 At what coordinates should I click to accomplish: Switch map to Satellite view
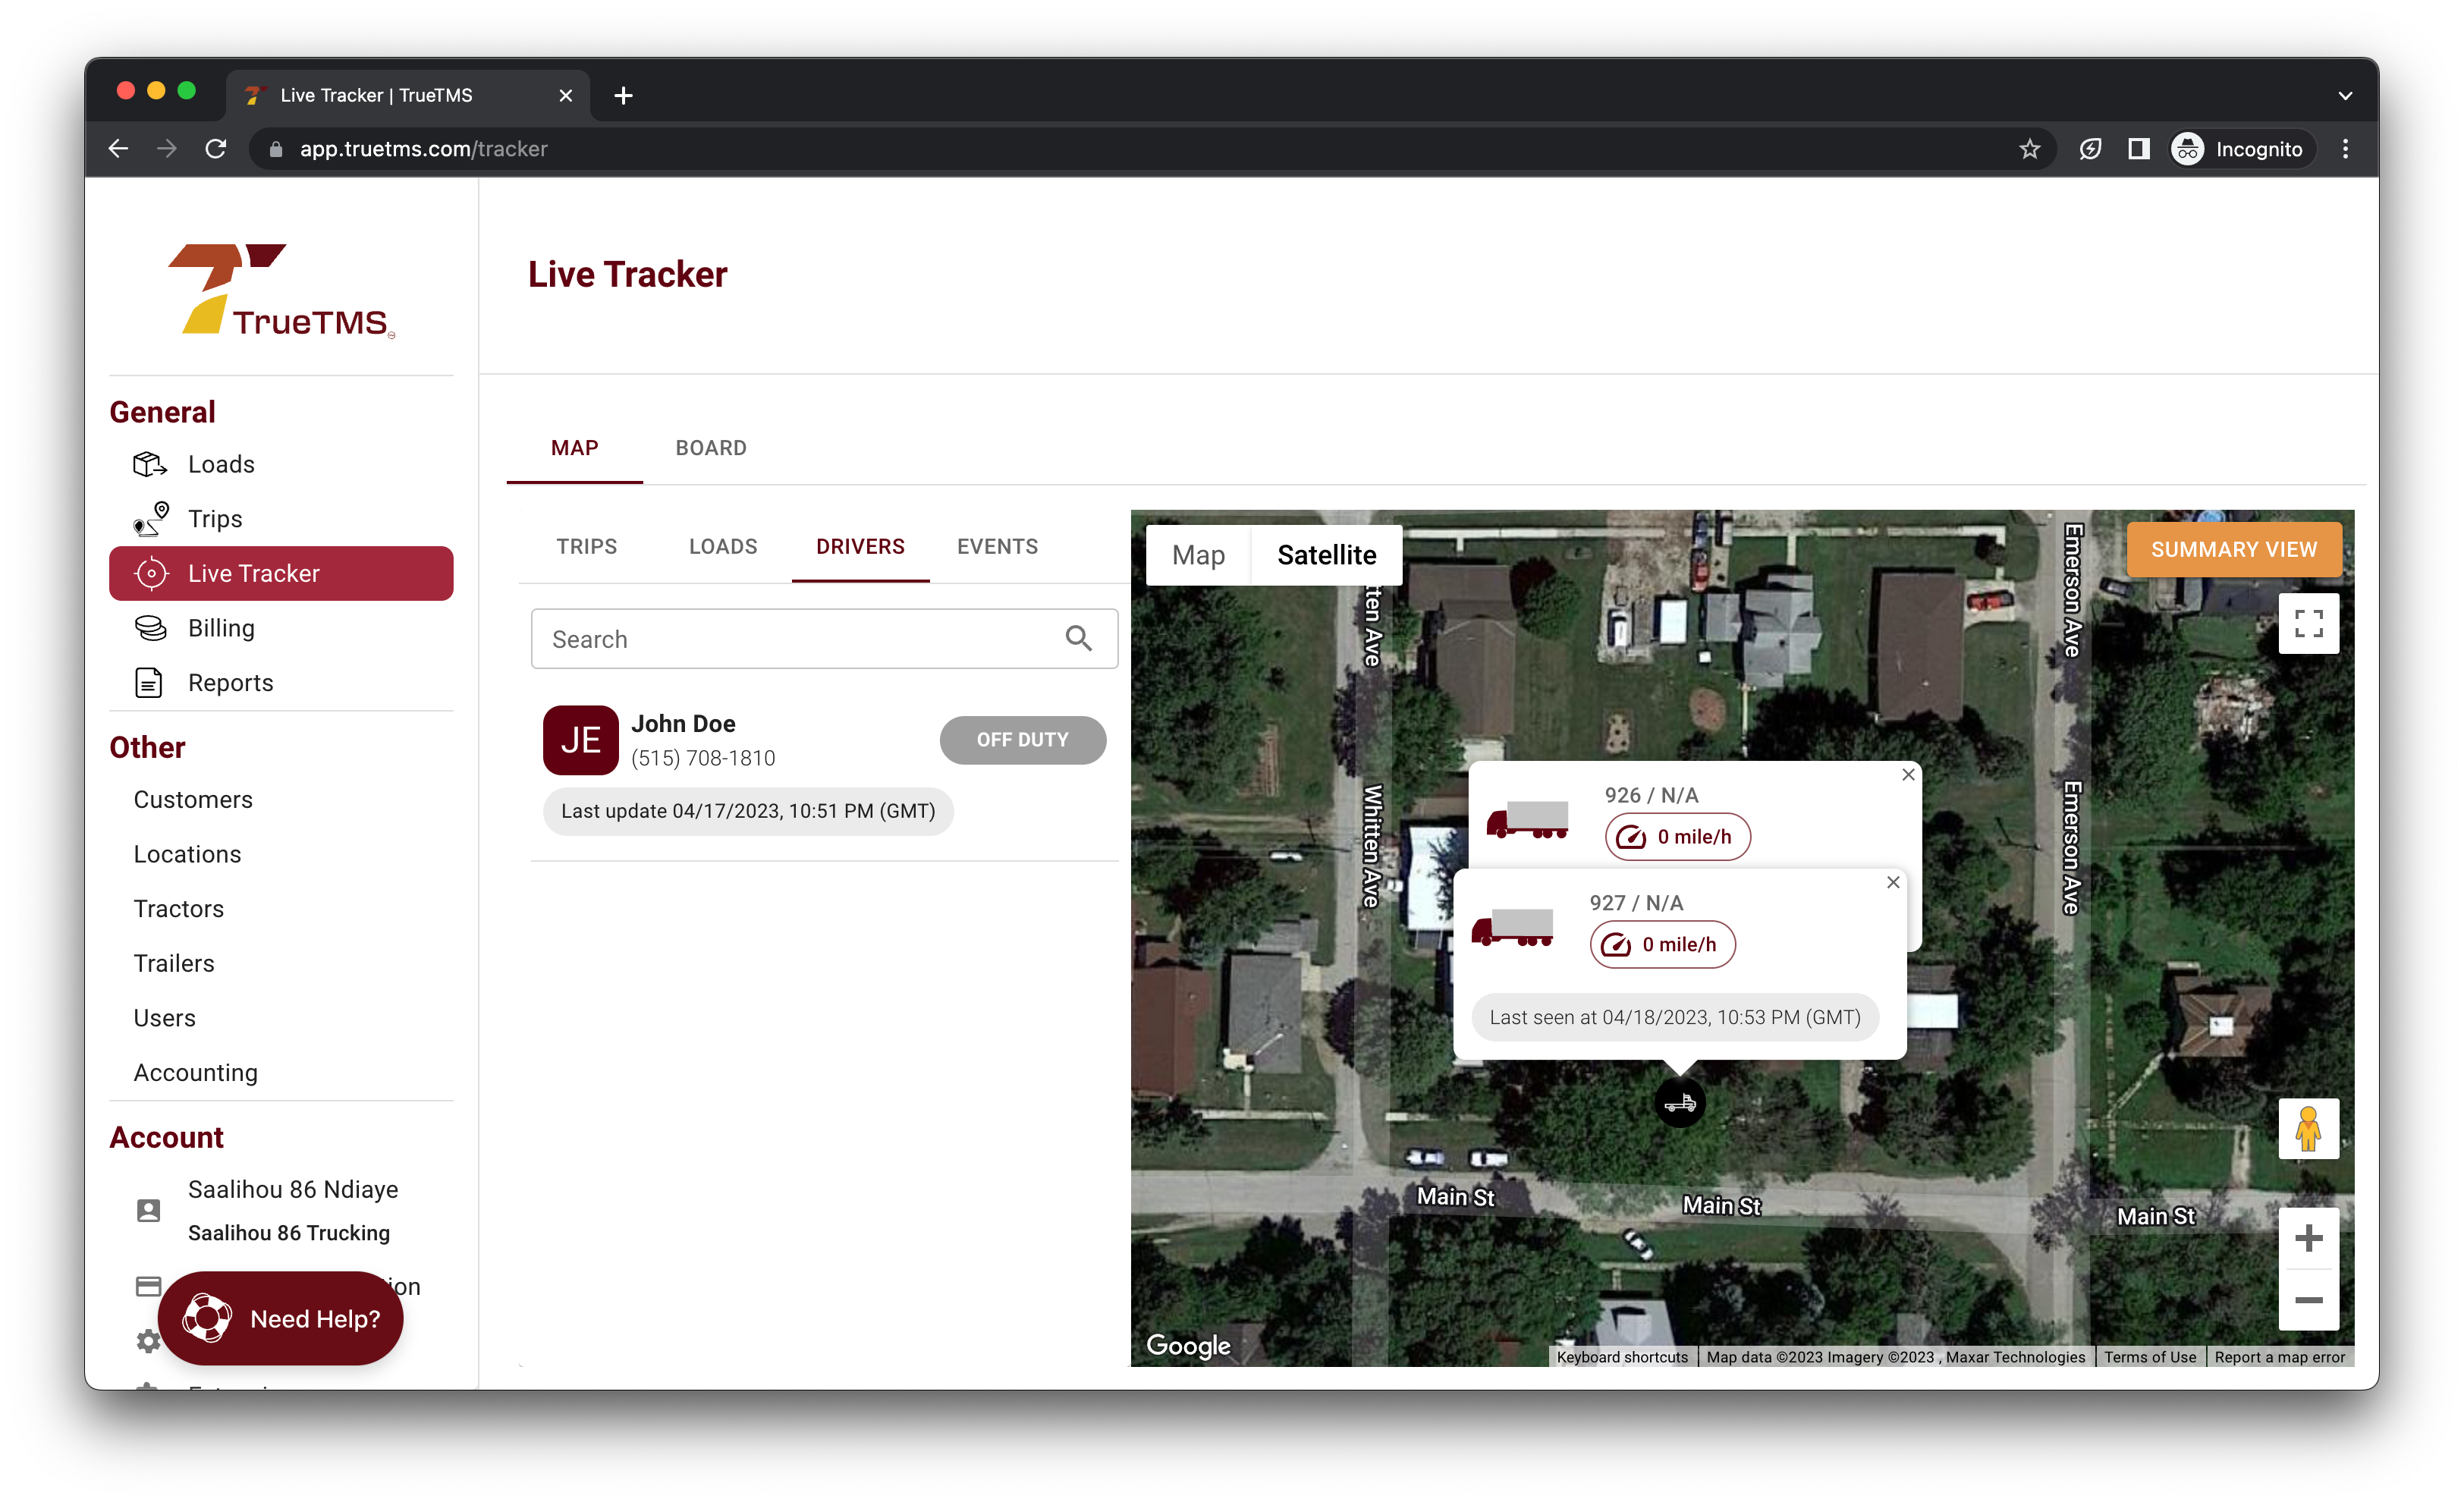pyautogui.click(x=1326, y=555)
